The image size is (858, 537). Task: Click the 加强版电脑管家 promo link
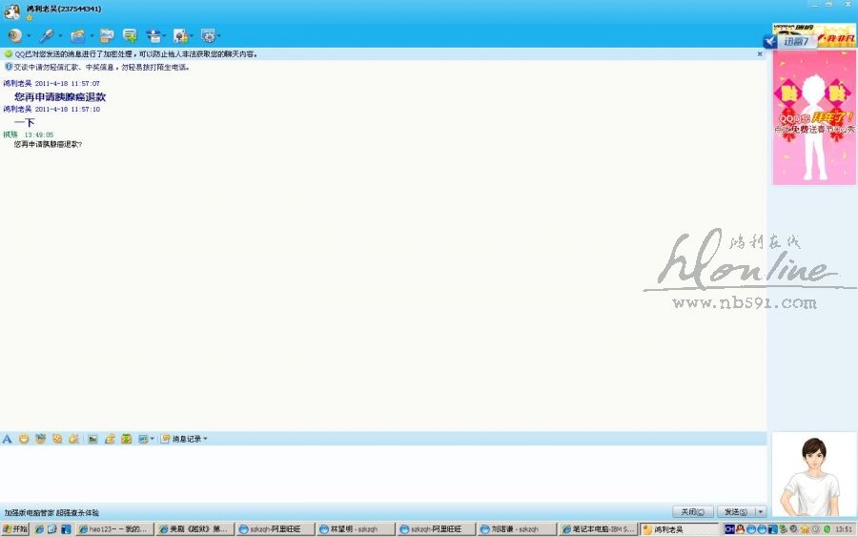[x=51, y=513]
